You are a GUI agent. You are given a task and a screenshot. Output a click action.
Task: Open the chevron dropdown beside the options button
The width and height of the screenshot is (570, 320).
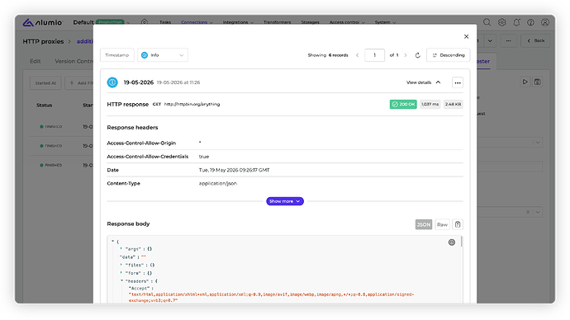tap(490, 40)
